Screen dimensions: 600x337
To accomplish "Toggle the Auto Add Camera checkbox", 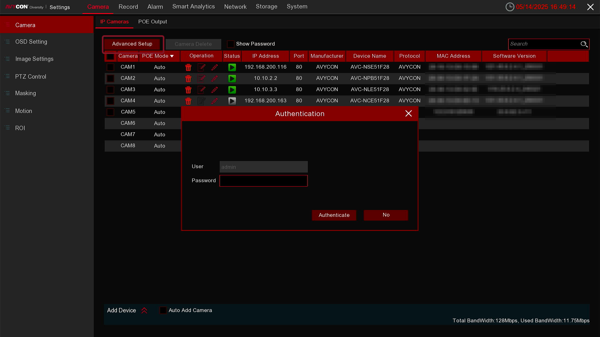I will tap(163, 310).
